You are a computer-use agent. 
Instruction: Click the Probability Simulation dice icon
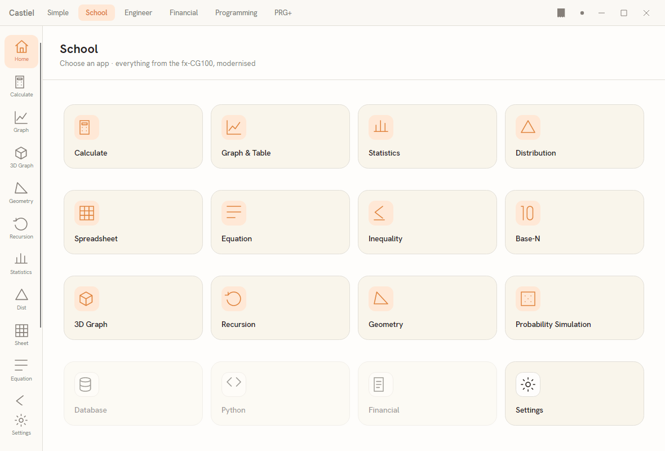pyautogui.click(x=528, y=299)
